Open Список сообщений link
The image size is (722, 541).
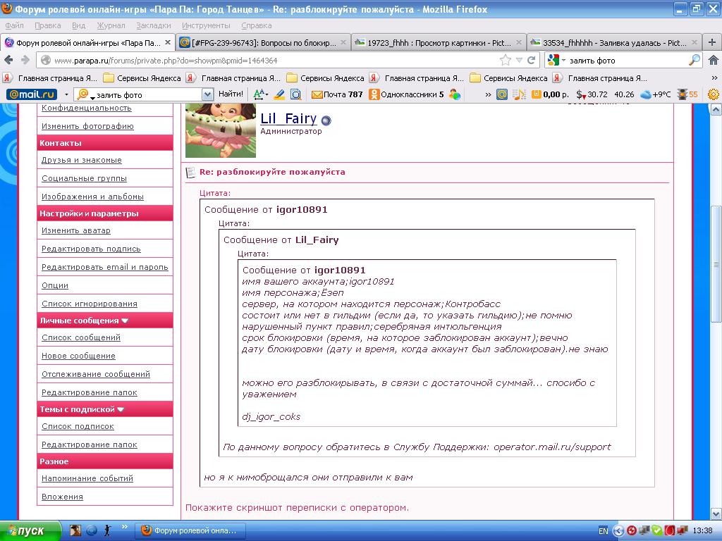pos(81,337)
